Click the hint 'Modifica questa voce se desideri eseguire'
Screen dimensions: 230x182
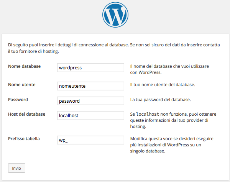click(172, 139)
